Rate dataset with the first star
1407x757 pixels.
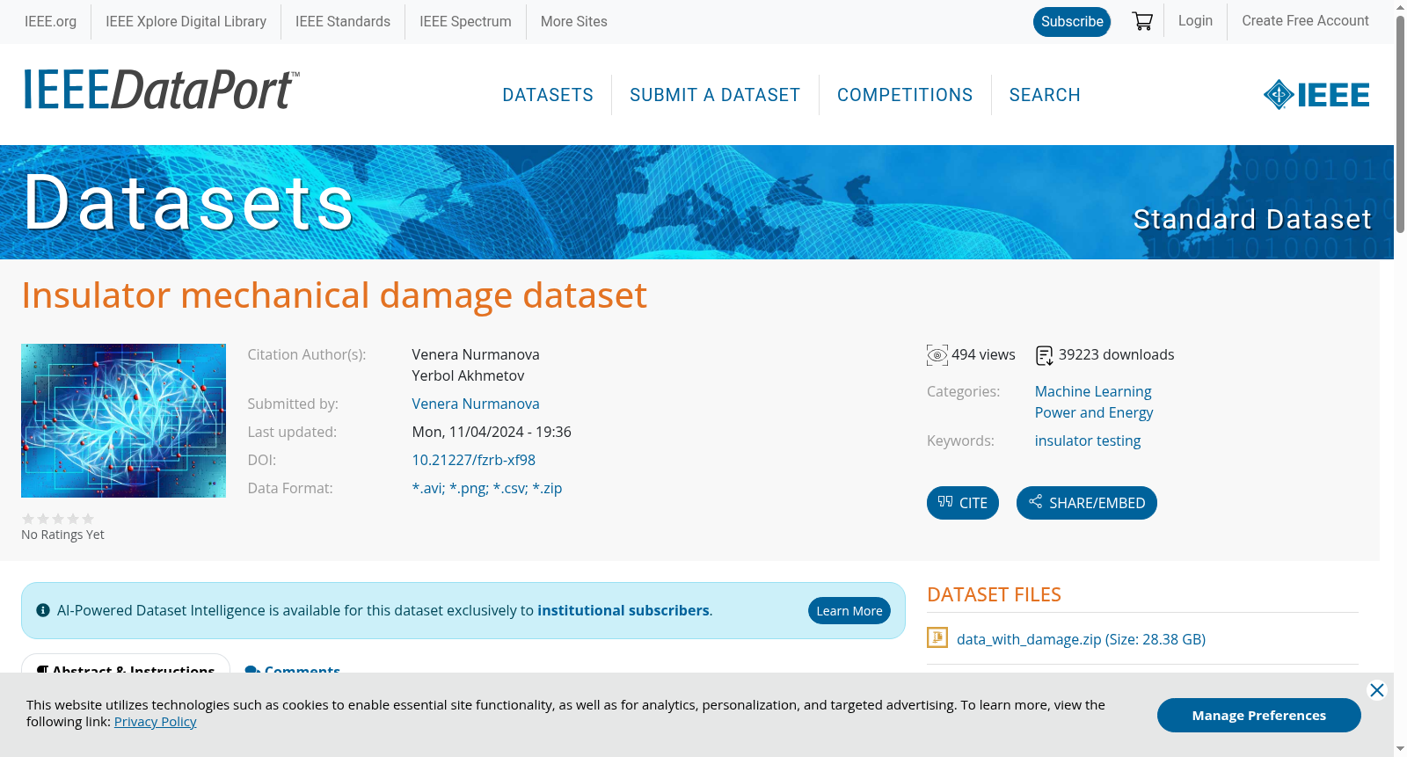click(x=28, y=519)
